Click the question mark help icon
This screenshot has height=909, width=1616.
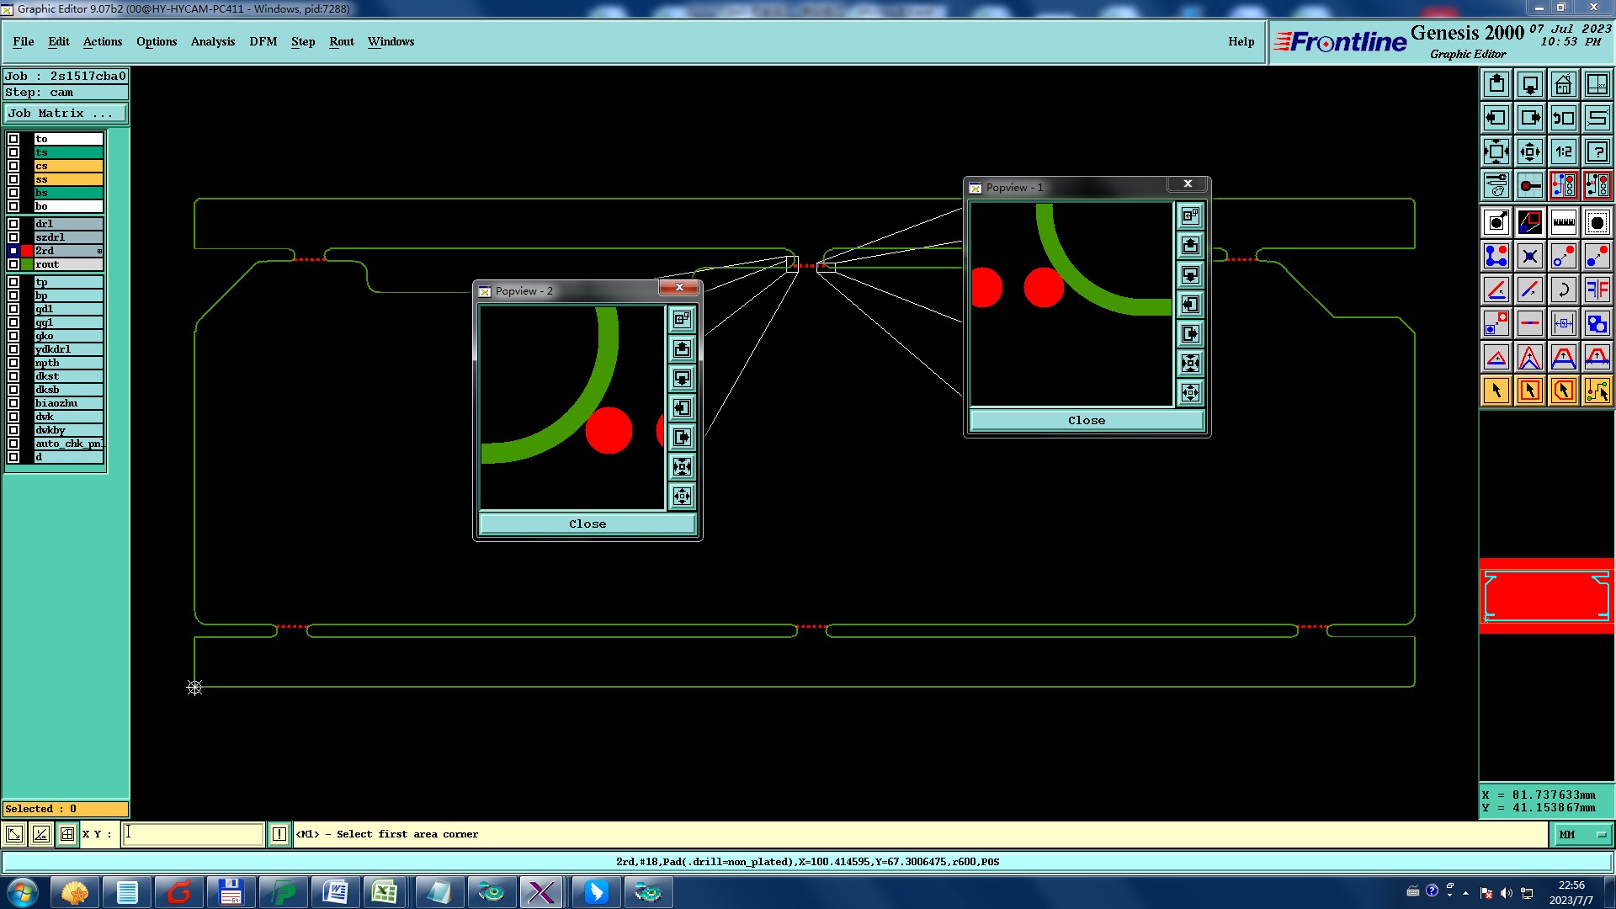(1597, 151)
